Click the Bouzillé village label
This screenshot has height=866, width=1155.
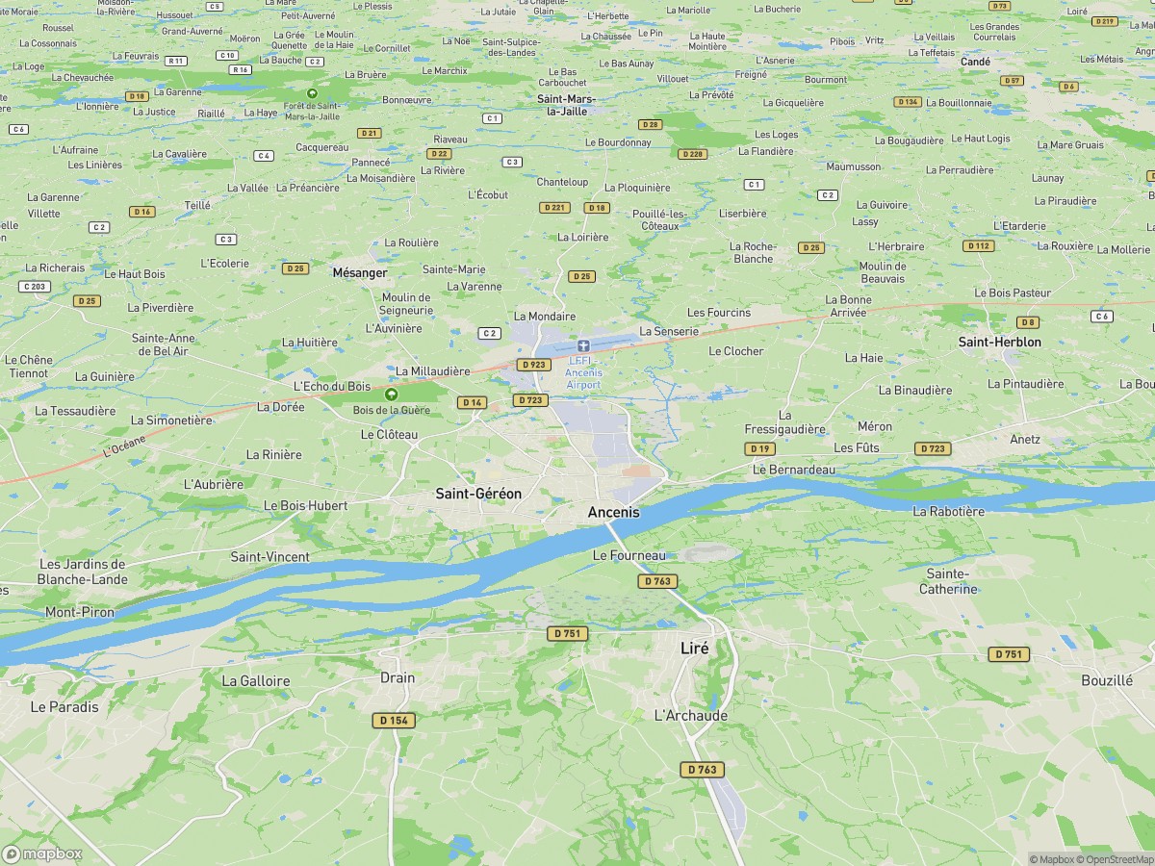(1107, 679)
